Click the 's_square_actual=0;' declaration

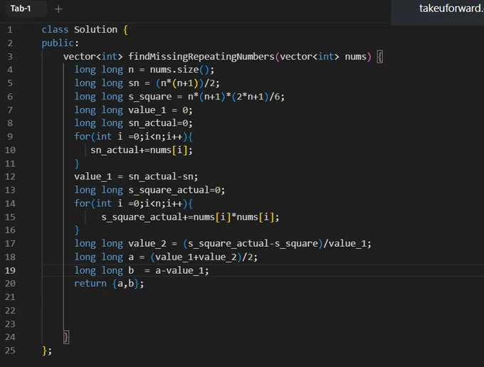pyautogui.click(x=177, y=190)
